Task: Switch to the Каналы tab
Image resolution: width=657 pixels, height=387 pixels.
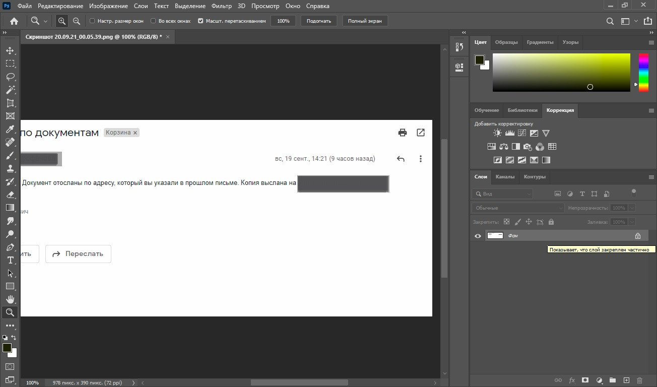Action: (505, 177)
